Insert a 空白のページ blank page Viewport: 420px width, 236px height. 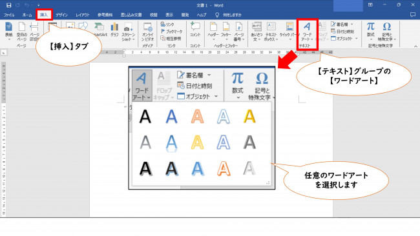click(x=22, y=32)
